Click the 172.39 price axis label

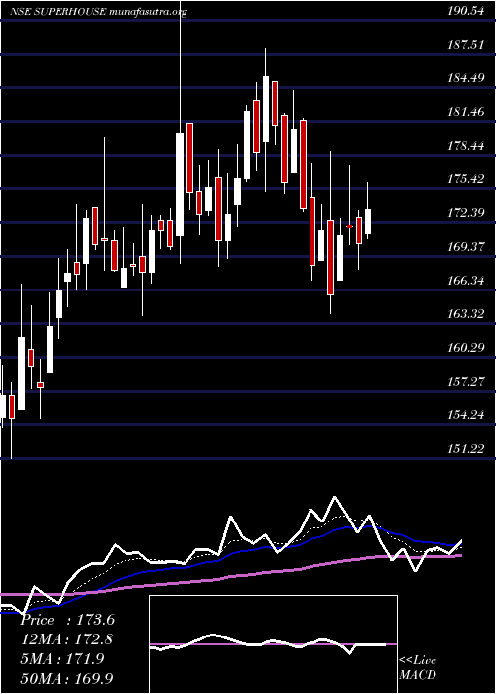click(465, 214)
